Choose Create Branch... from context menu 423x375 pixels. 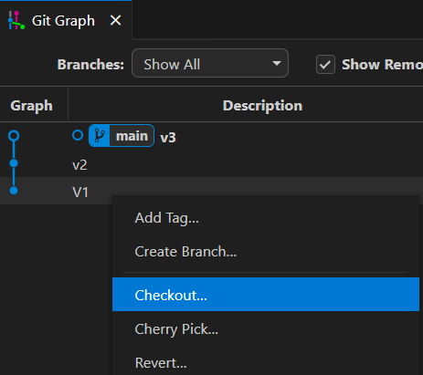tap(266, 252)
